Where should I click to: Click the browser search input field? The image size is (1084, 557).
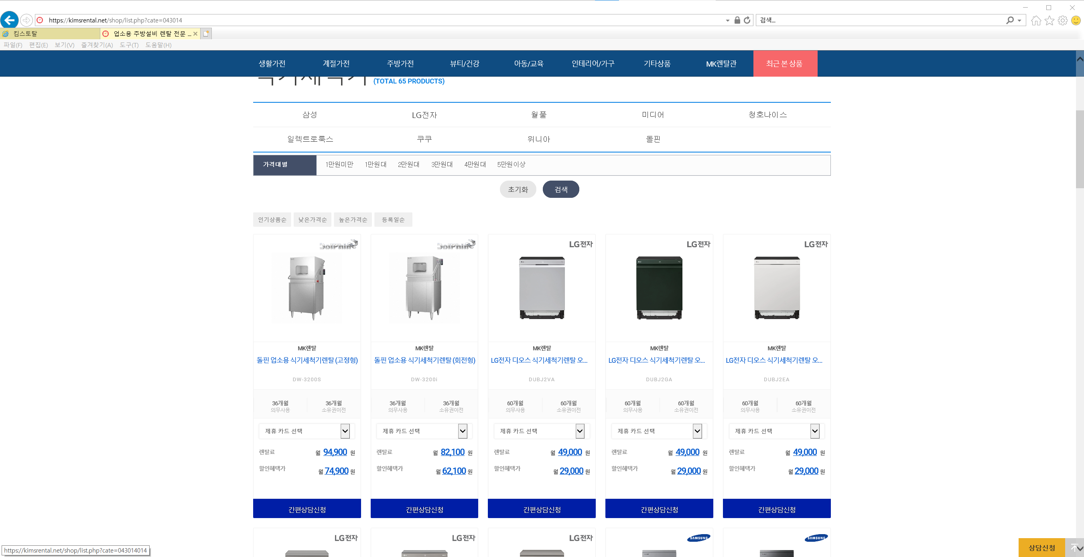coord(879,20)
